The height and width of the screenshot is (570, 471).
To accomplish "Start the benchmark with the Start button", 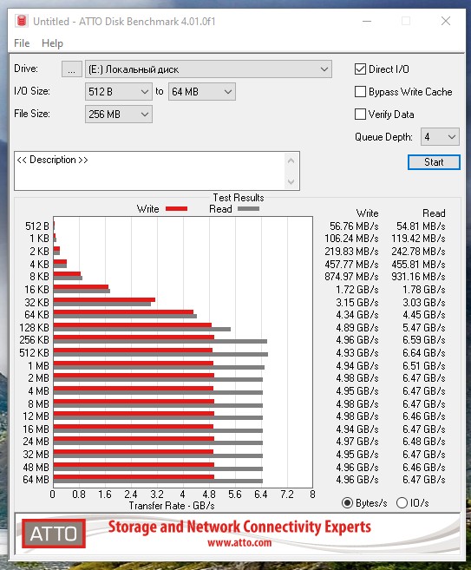I will click(434, 162).
